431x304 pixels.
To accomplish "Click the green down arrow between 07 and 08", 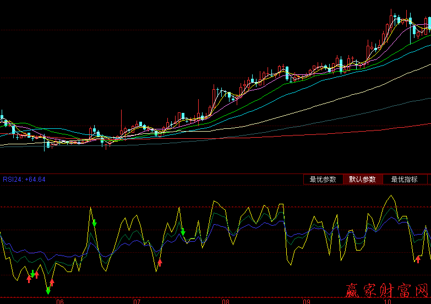I will click(183, 231).
